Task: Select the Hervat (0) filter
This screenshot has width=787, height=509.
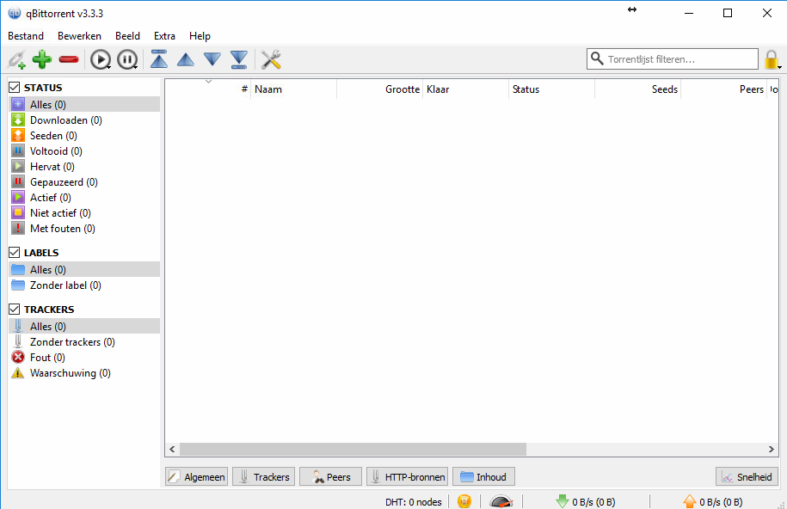Action: coord(84,167)
